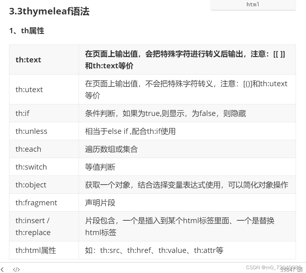Click the 遍历数组或集合 description cell
Viewport: 306px width, 273px height.
(x=111, y=149)
